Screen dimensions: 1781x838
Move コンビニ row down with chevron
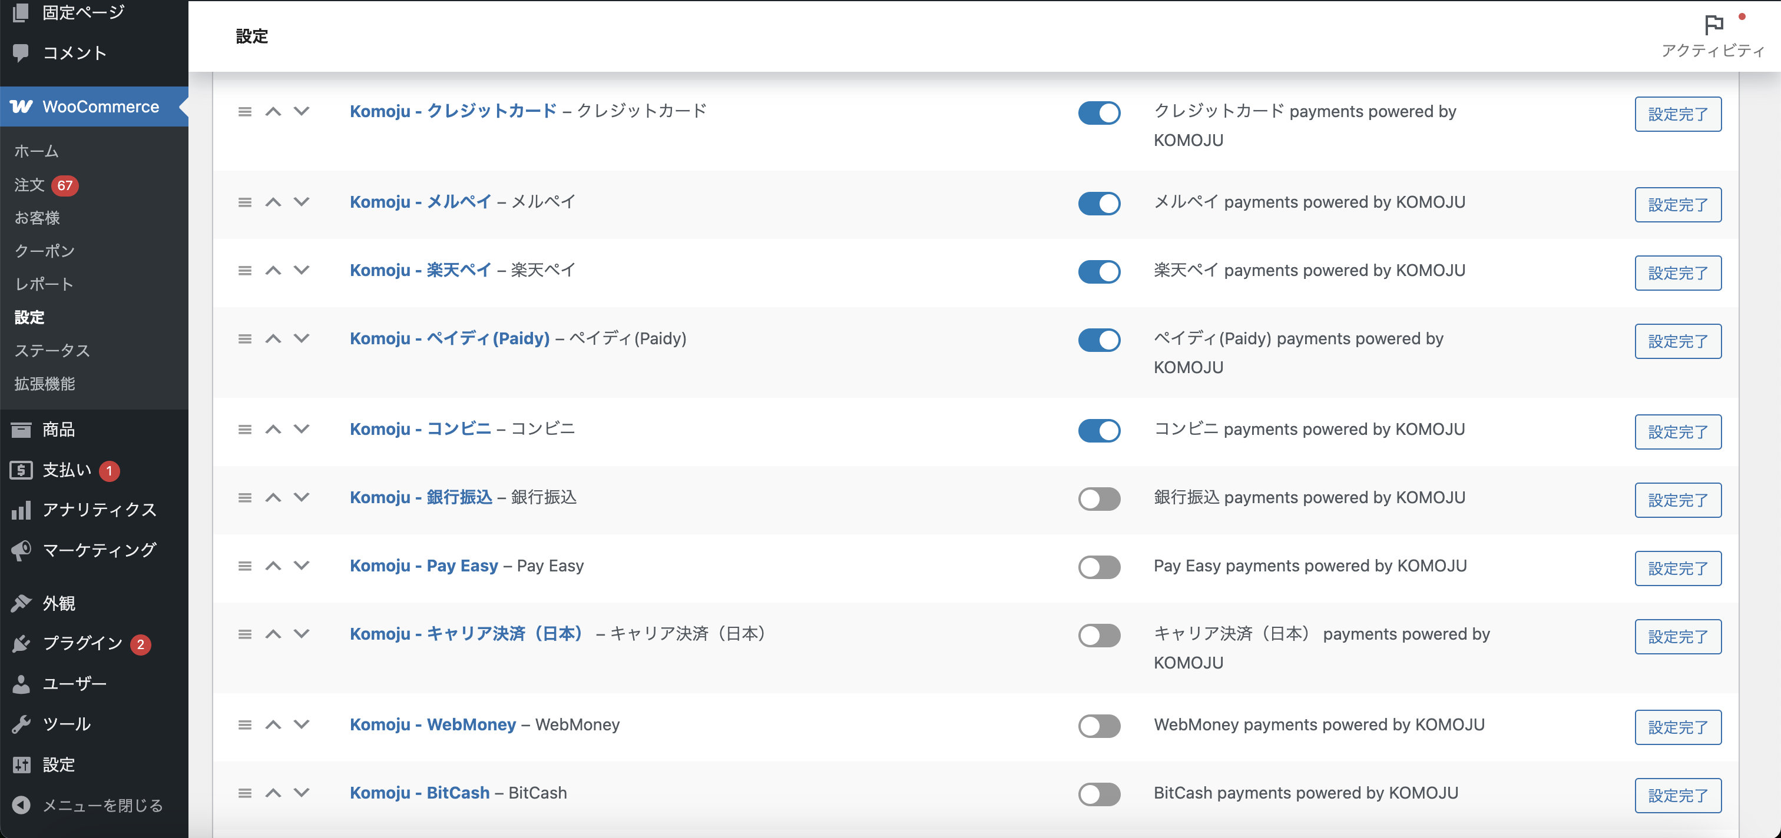click(x=302, y=429)
